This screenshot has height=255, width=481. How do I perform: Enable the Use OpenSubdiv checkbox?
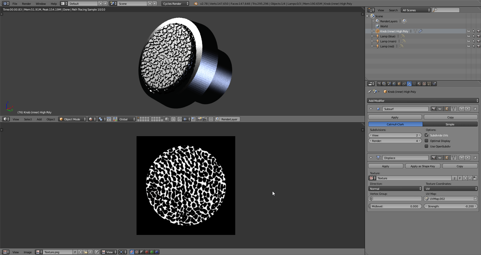[x=426, y=146]
